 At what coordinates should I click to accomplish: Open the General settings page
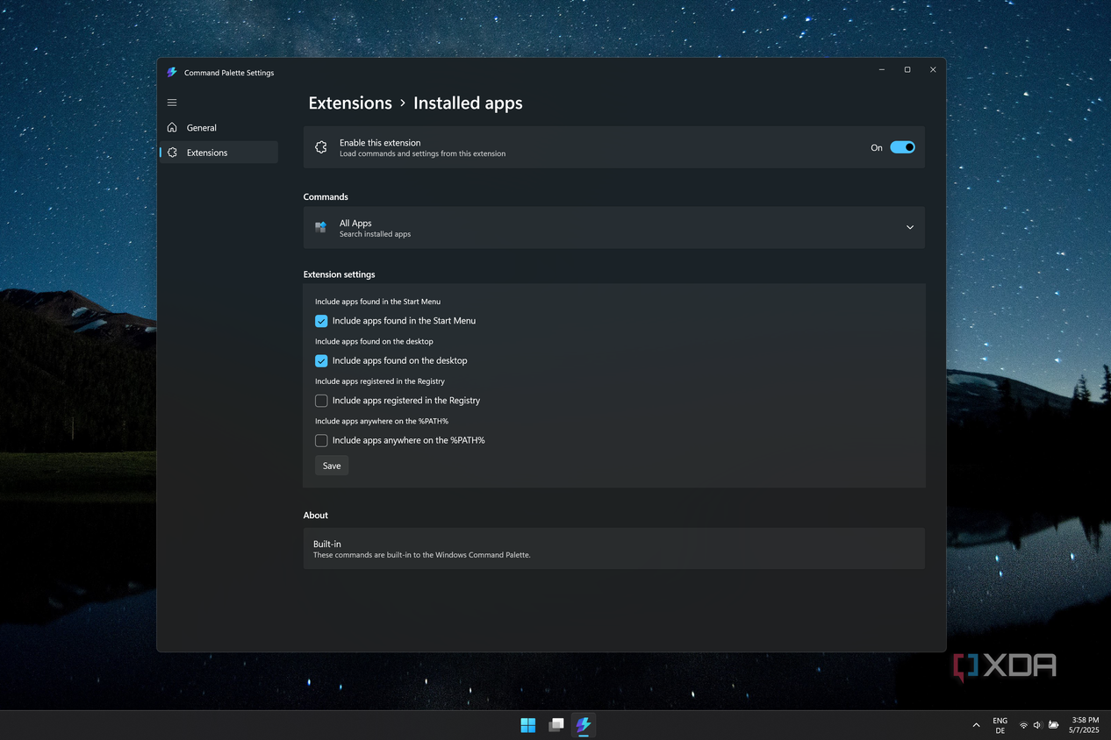tap(219, 127)
